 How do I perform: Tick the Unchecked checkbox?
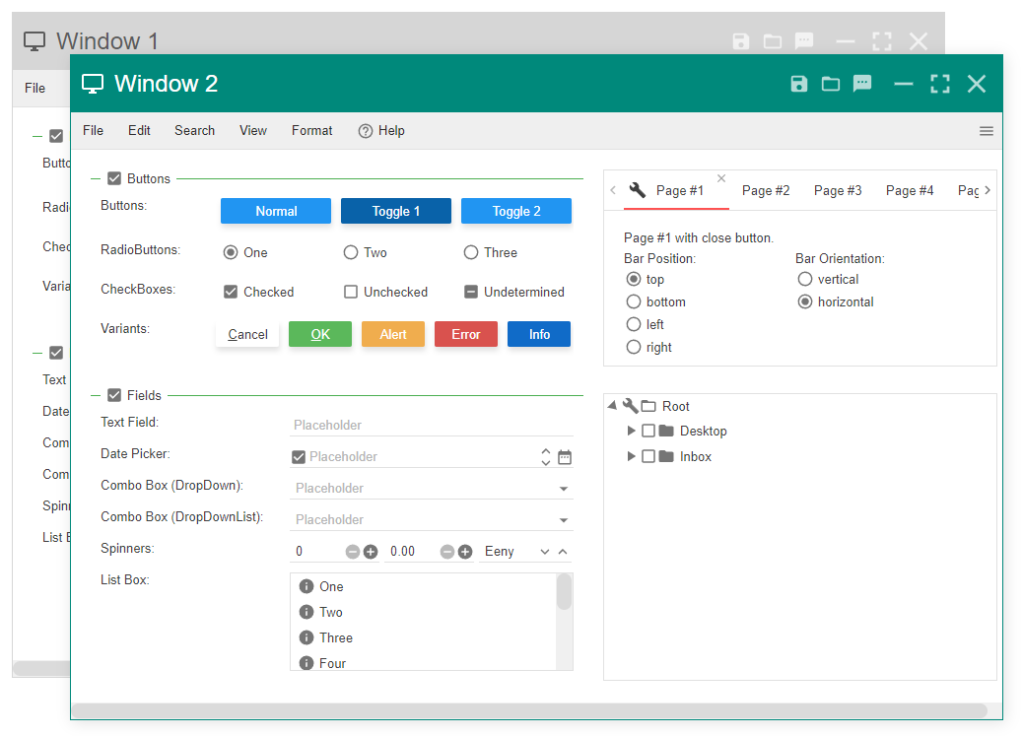pyautogui.click(x=351, y=292)
